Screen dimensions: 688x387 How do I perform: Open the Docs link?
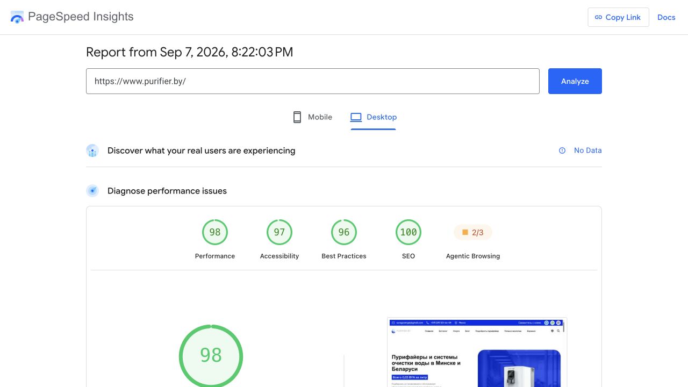[666, 17]
